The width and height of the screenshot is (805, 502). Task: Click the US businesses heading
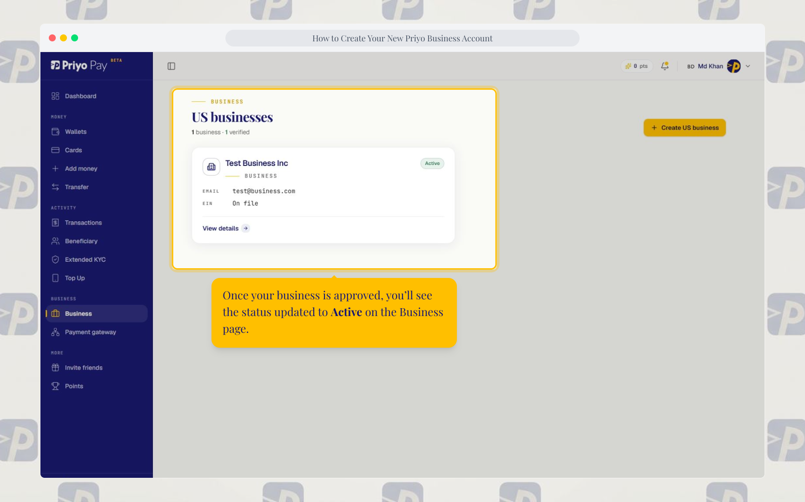tap(232, 117)
